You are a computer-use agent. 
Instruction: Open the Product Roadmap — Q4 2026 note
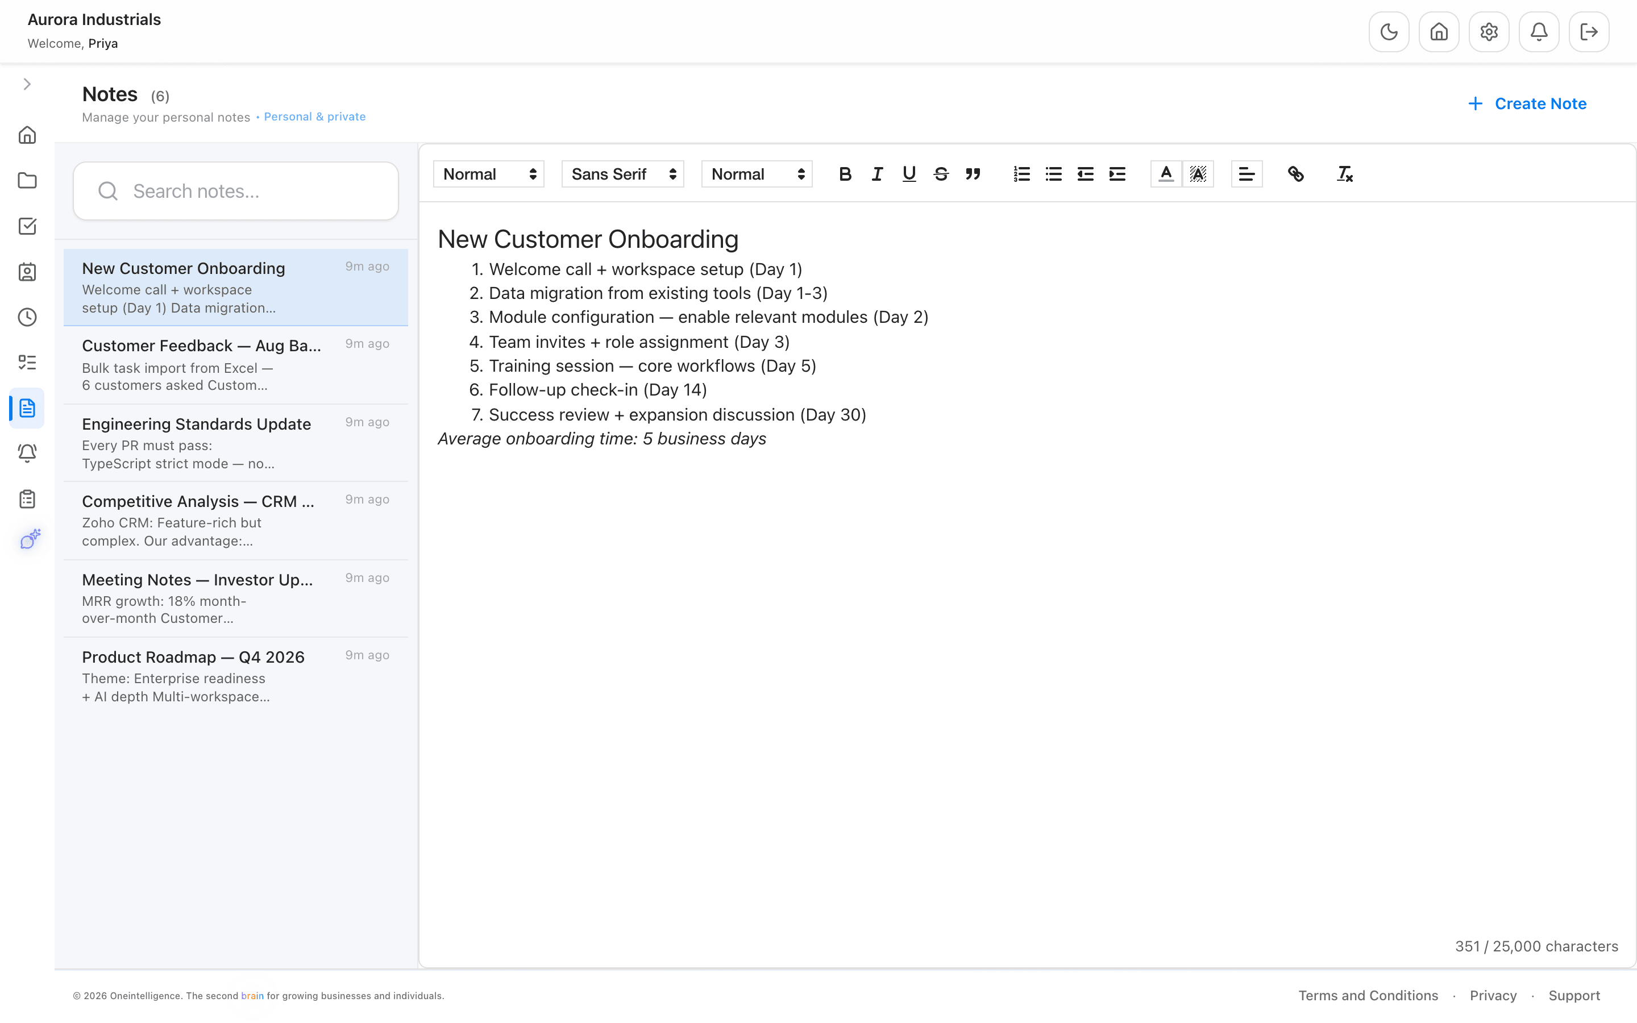[235, 676]
